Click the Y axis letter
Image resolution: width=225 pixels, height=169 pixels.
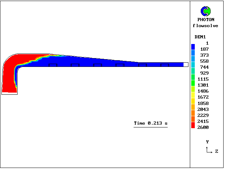(207, 142)
